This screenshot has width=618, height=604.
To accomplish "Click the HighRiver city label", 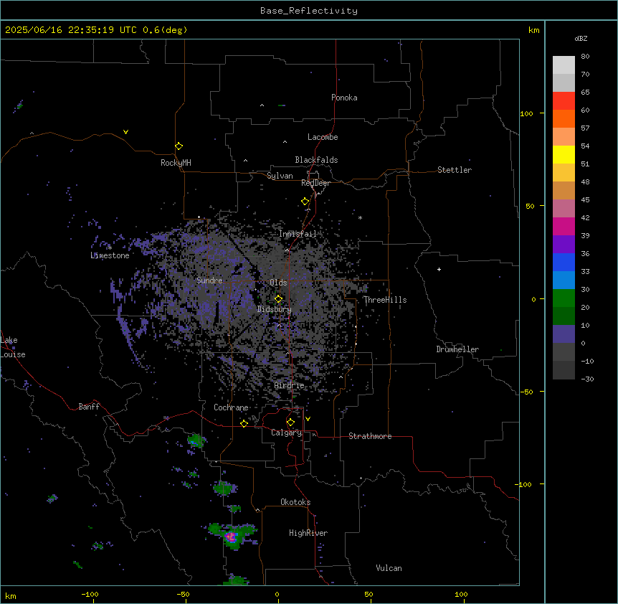I will coord(308,533).
